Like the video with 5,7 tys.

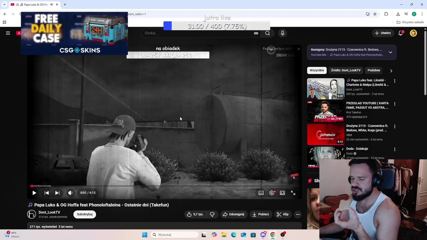(195, 214)
